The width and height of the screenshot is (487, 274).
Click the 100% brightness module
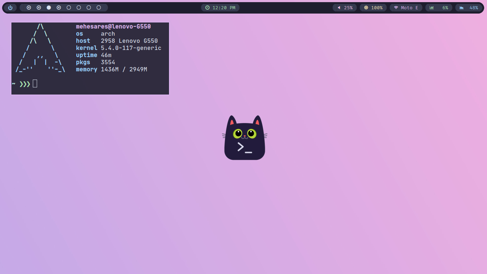373,7
